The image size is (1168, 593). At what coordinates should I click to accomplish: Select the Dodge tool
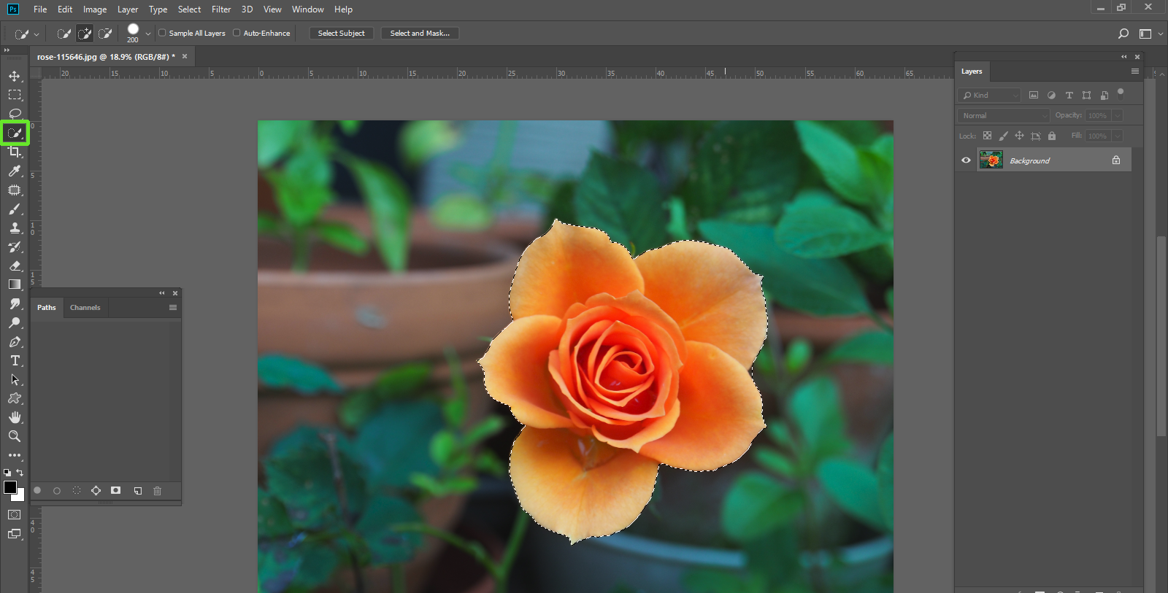(15, 322)
